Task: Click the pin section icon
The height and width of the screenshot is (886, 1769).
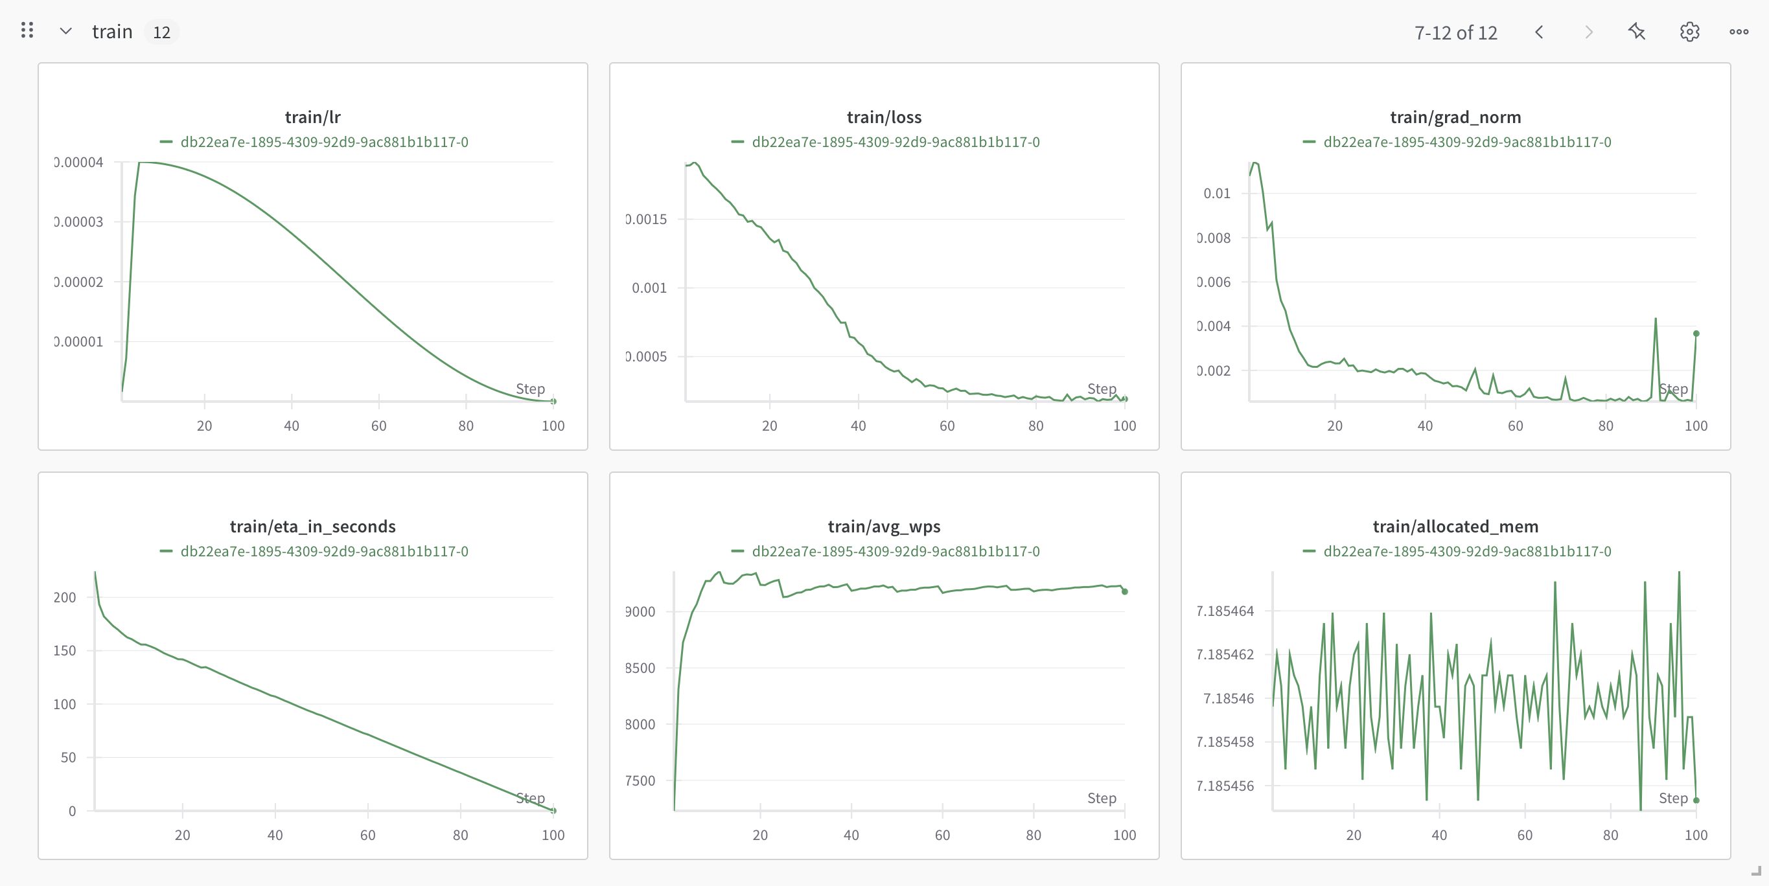Action: click(1637, 32)
